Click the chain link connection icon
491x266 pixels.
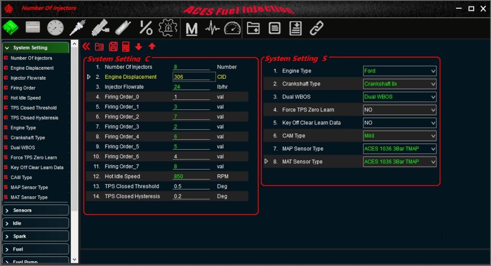(x=316, y=28)
